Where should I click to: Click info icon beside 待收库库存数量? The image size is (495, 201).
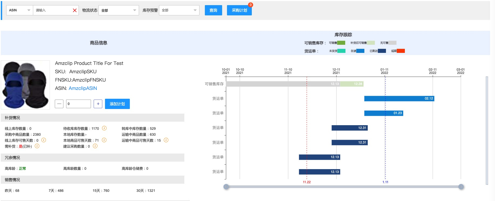(104, 128)
